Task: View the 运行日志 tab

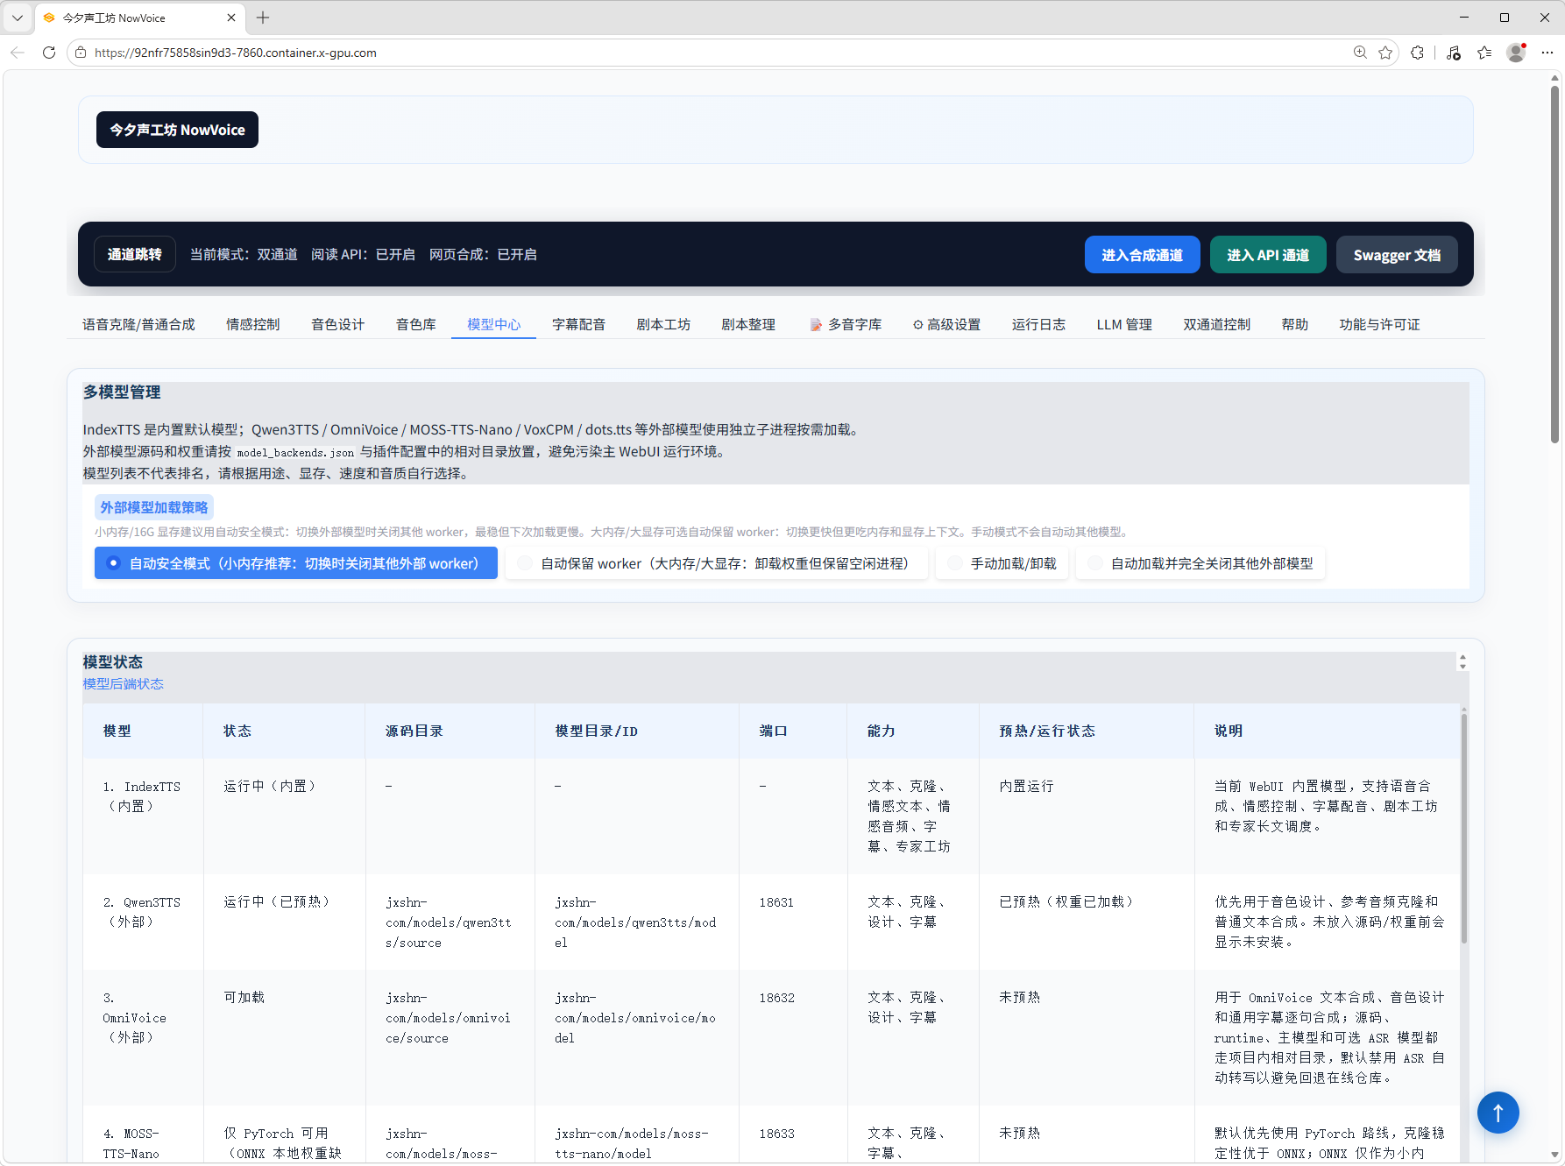Action: 1038,324
